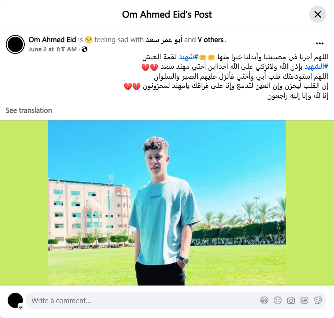Attach a photo with the camera icon

pyautogui.click(x=291, y=300)
